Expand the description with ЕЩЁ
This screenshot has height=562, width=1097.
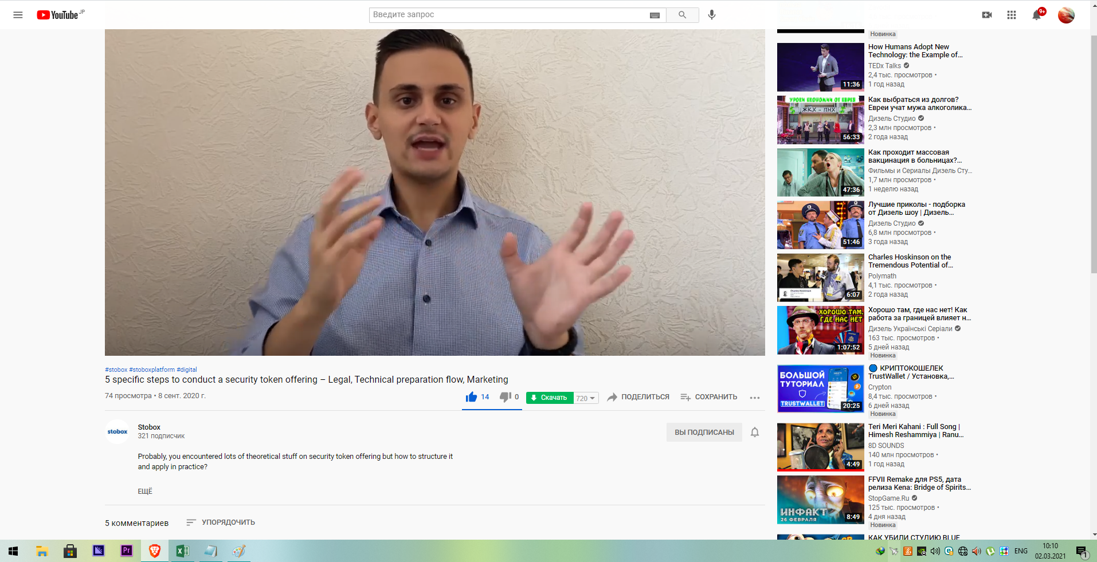coord(145,492)
